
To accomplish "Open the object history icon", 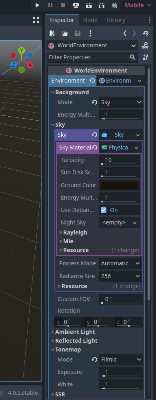I will click(x=146, y=33).
